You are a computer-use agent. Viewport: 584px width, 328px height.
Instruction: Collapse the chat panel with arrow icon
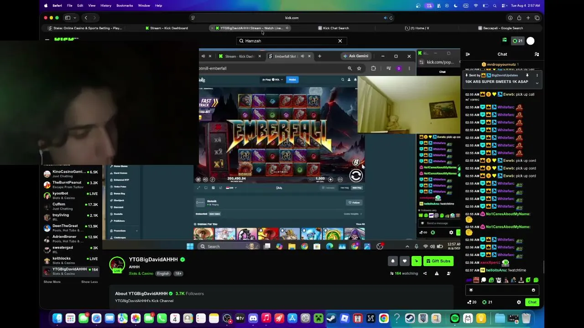point(468,54)
